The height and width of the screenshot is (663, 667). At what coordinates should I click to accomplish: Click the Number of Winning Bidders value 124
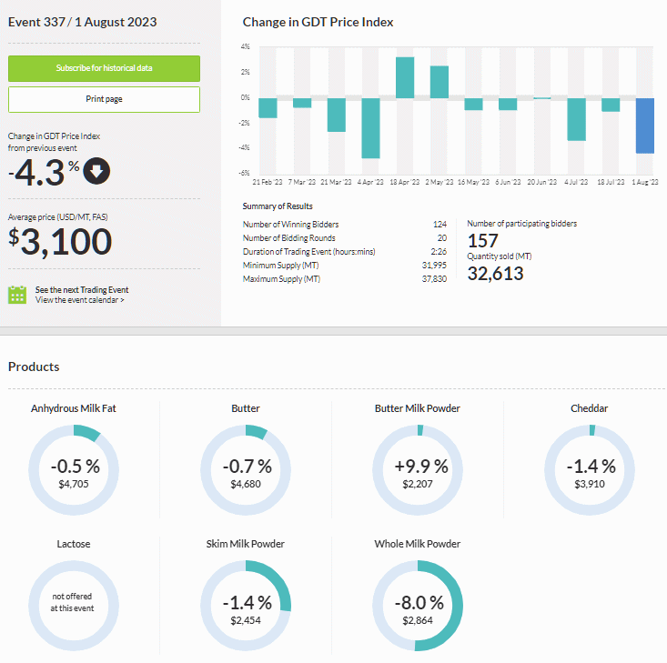pyautogui.click(x=440, y=224)
